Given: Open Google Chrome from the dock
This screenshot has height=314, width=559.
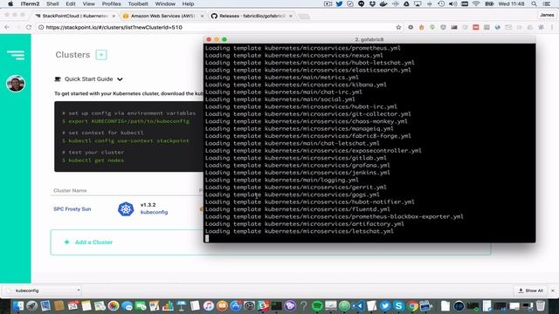Looking at the screenshot, I should pyautogui.click(x=412, y=305).
